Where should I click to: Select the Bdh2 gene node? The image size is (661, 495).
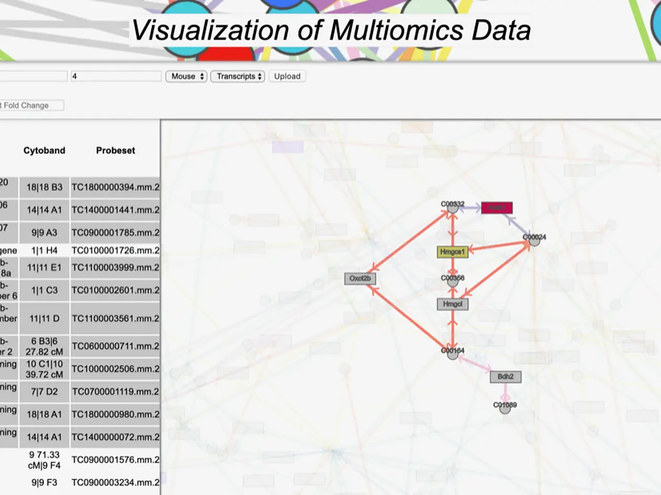click(506, 377)
